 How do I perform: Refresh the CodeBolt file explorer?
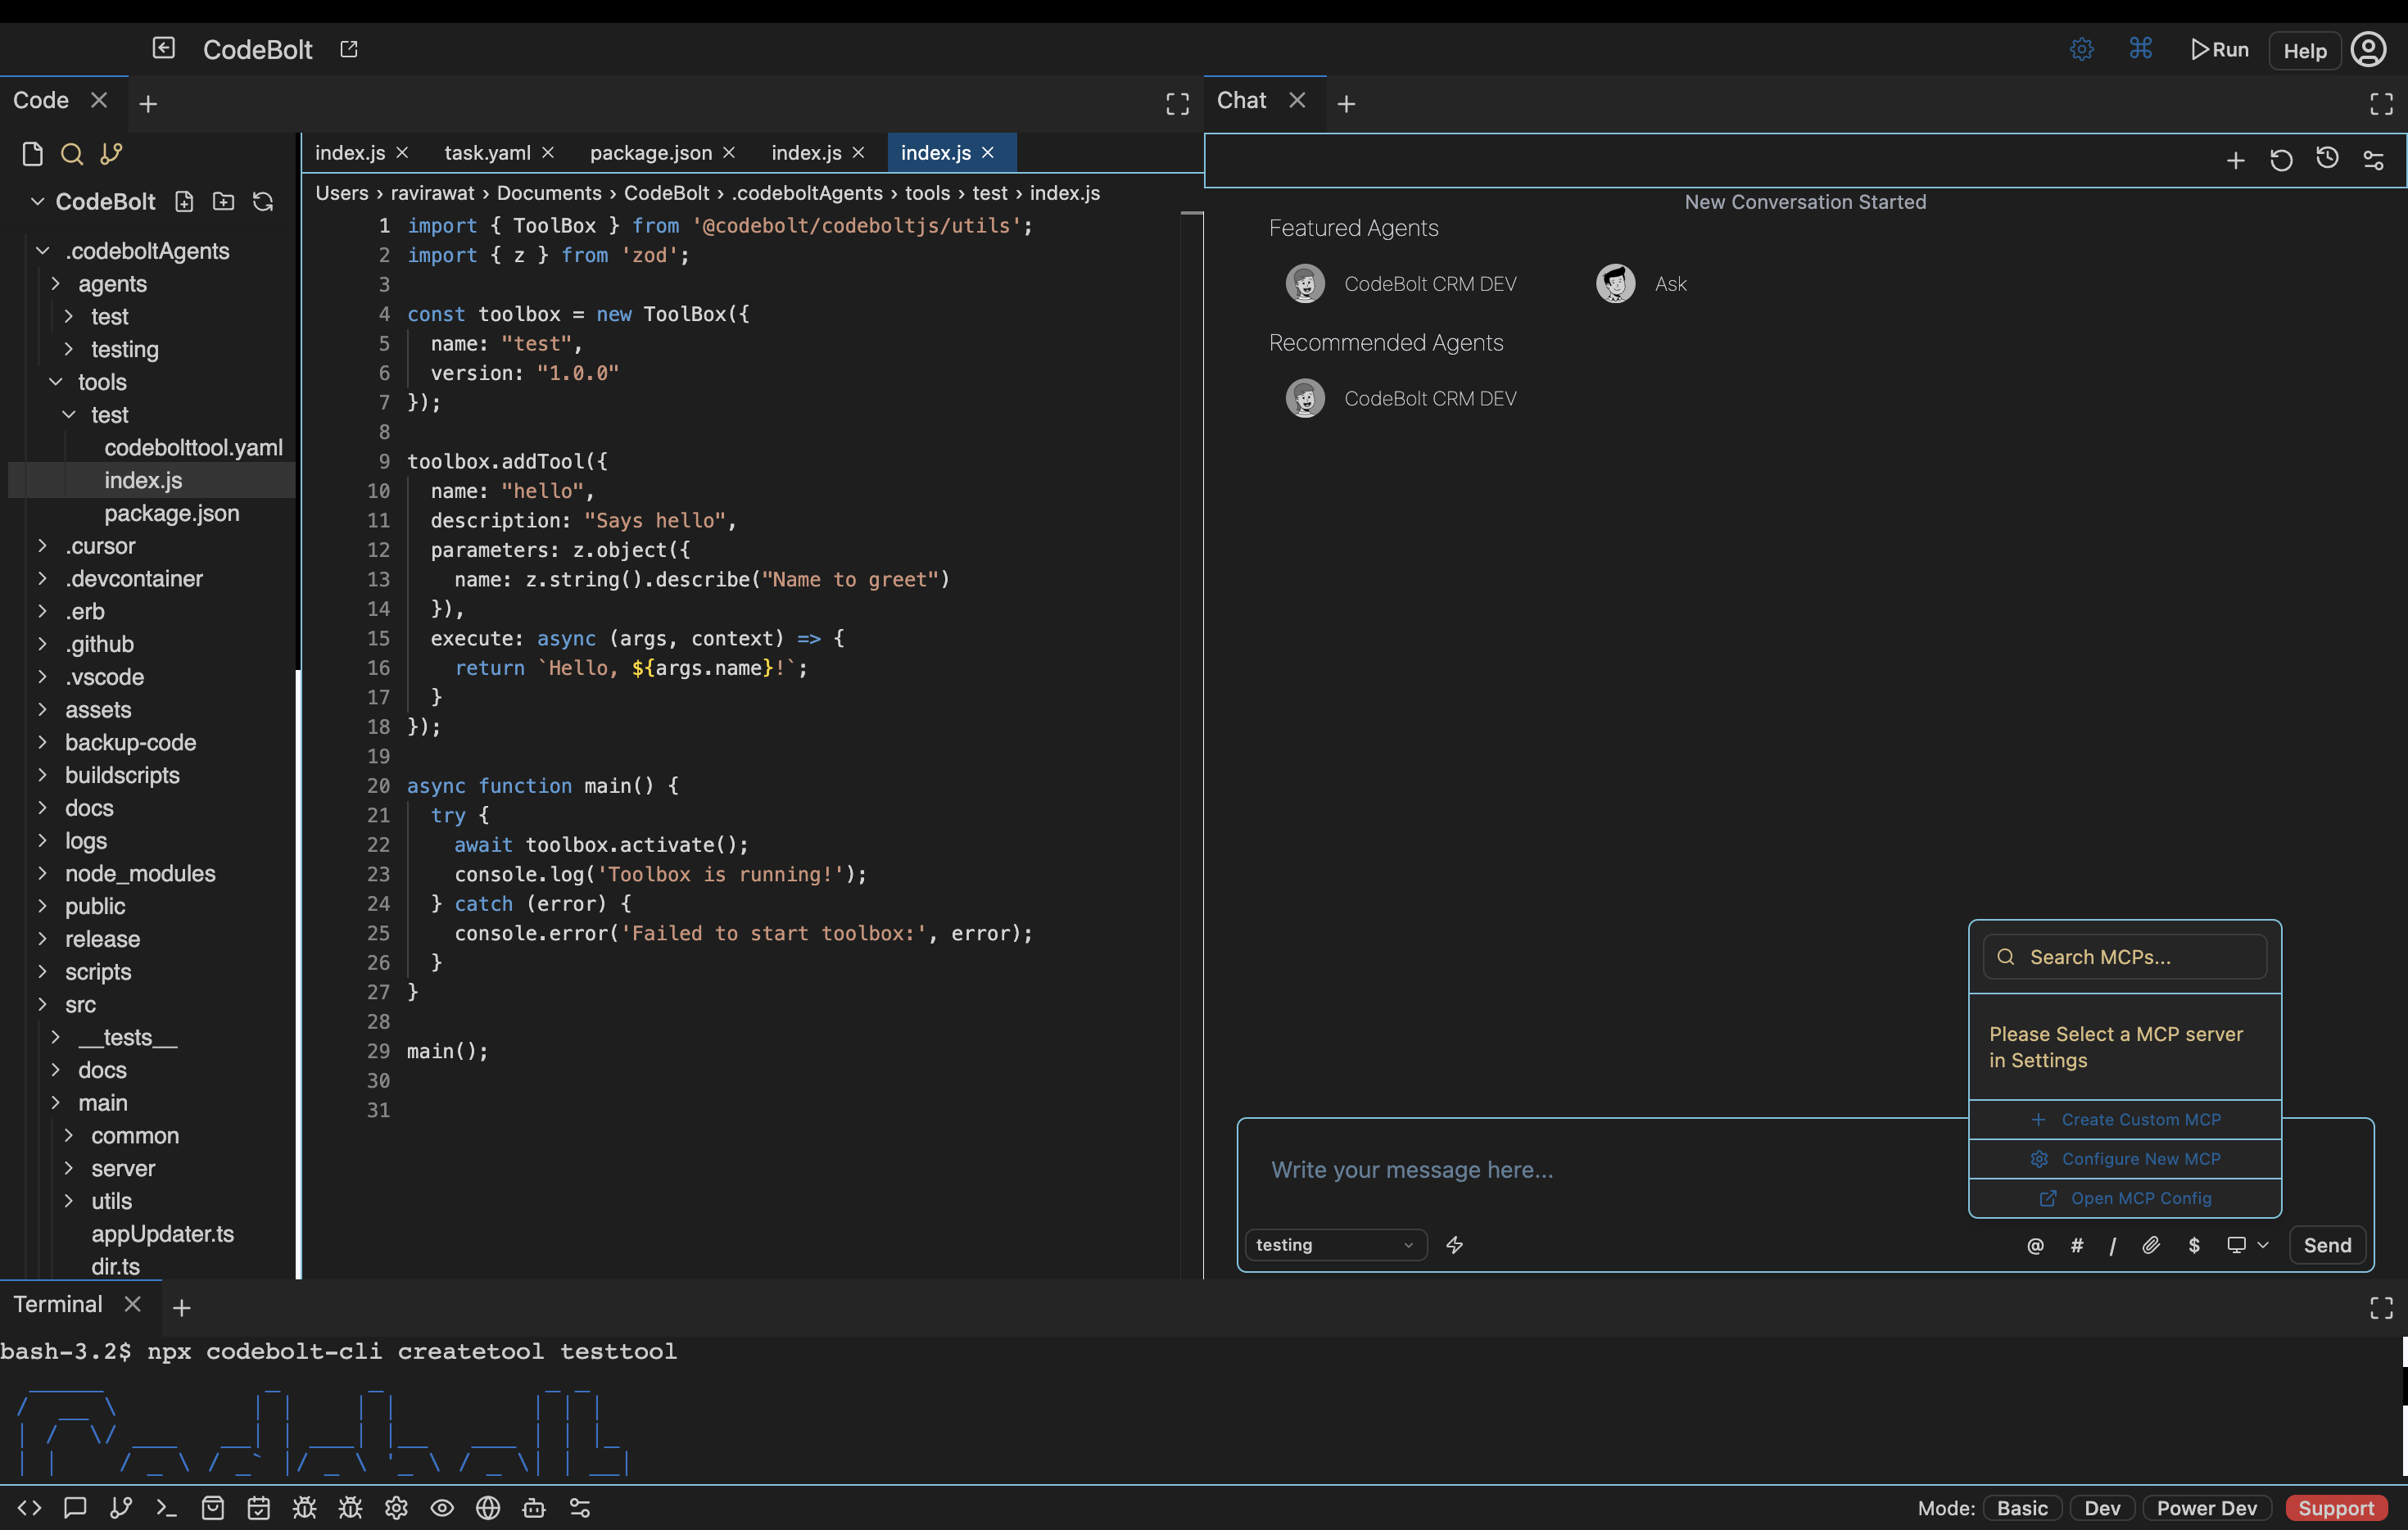[x=263, y=202]
